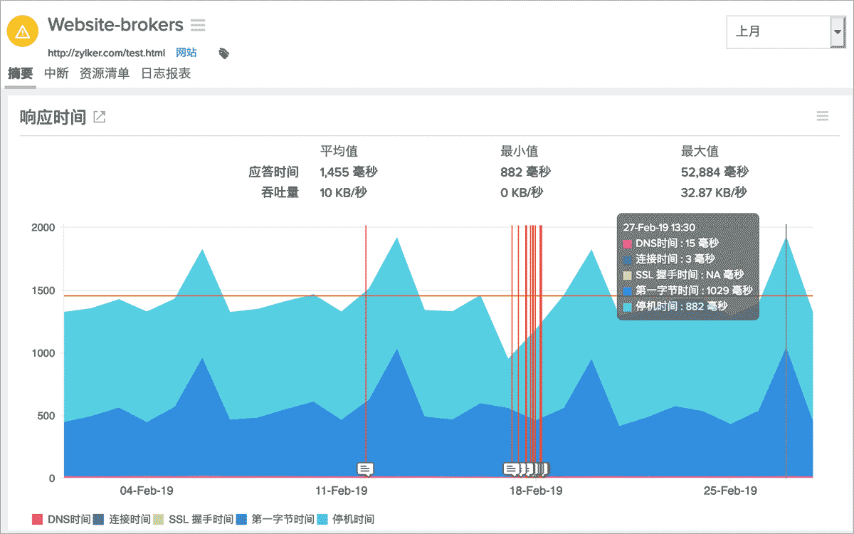854x534 pixels.
Task: Toggle the DNS时间 legend series
Action: tap(62, 519)
